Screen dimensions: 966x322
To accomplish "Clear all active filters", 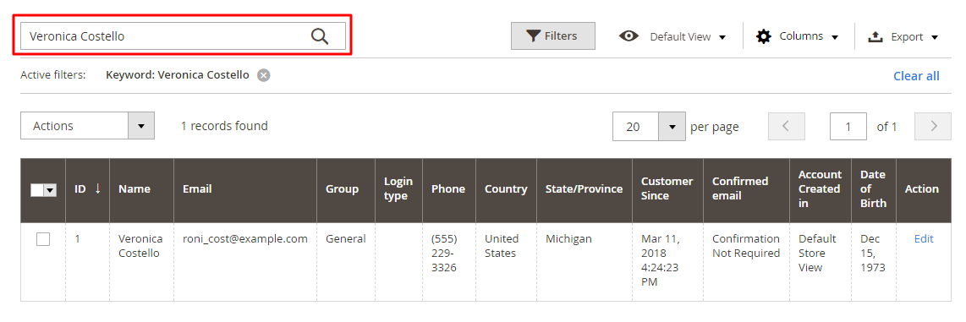I will point(916,76).
